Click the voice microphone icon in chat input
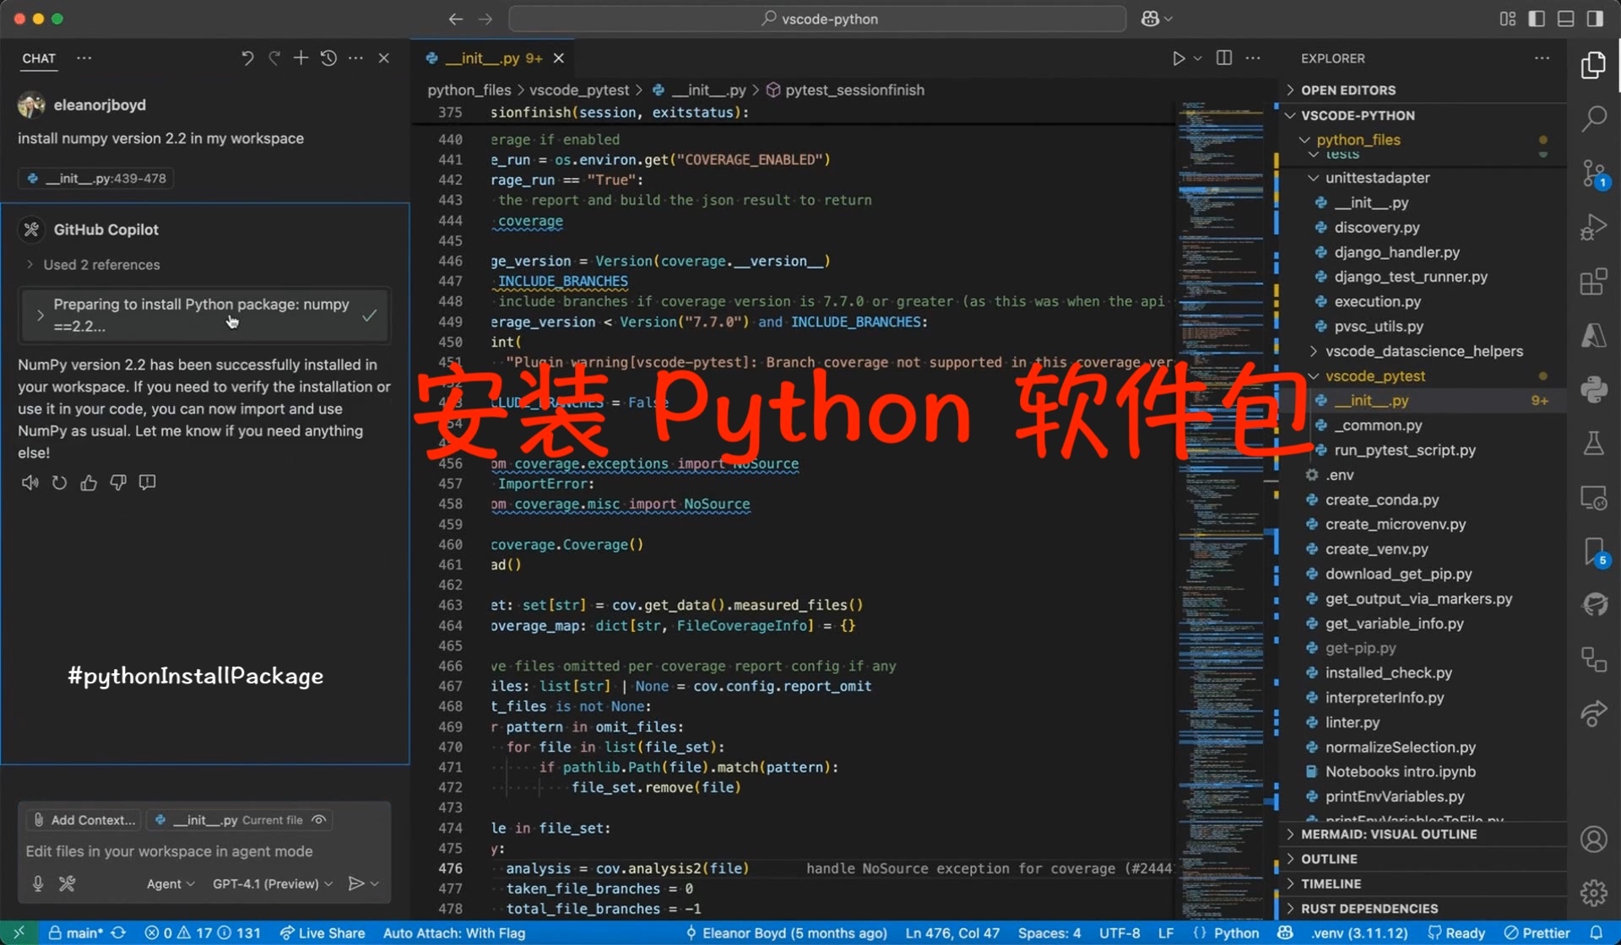Viewport: 1621px width, 945px height. 38,883
